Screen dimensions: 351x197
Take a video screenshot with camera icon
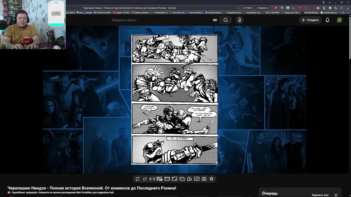(x=204, y=179)
